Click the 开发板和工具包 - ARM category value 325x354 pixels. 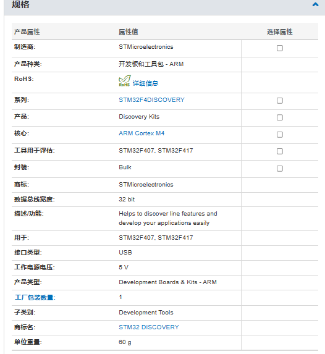click(151, 64)
